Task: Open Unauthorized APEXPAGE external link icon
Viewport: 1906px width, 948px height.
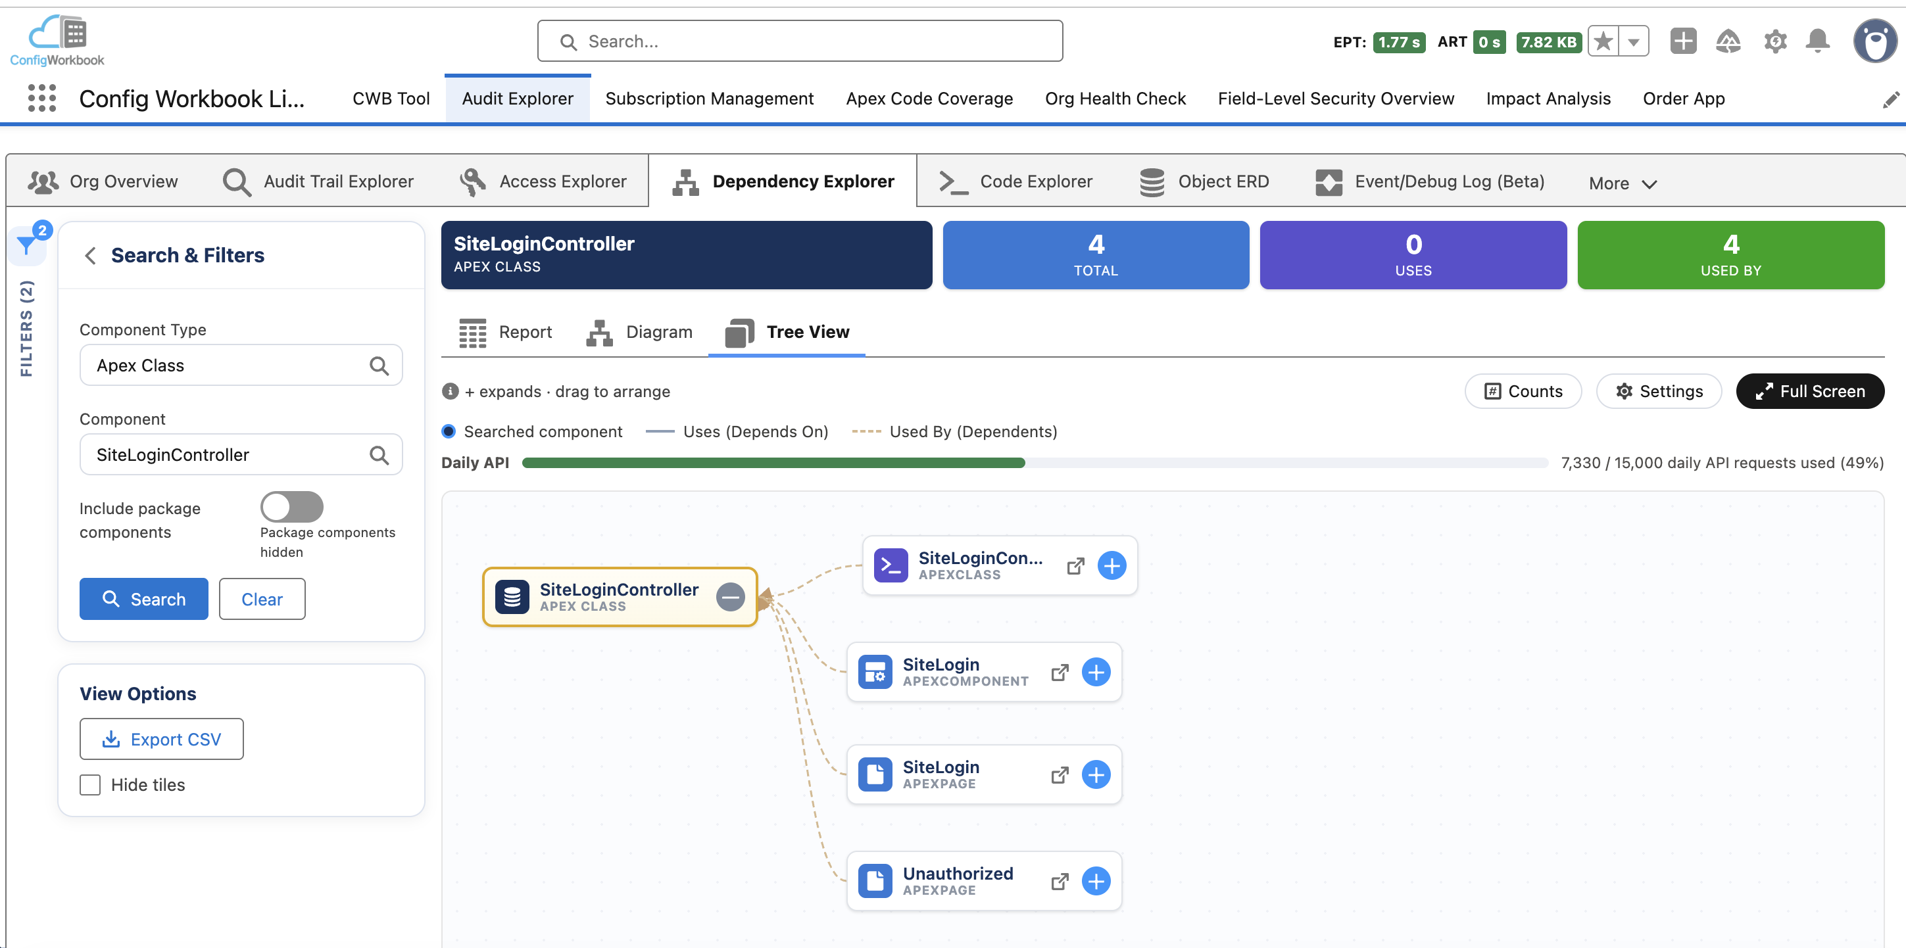Action: (x=1060, y=882)
